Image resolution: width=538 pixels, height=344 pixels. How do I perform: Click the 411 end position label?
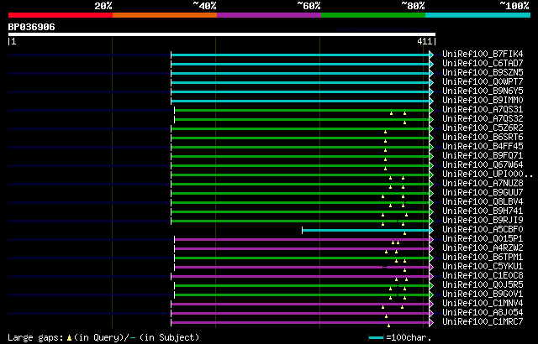click(425, 41)
